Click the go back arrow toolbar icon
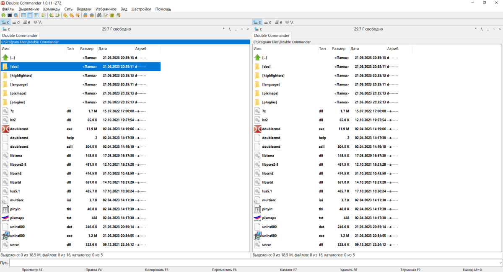503x272 pixels. pos(51,15)
